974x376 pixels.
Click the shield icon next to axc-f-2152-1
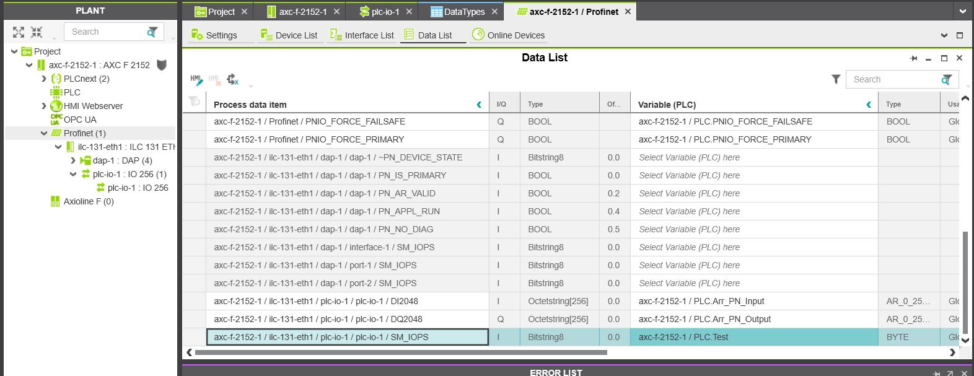162,65
